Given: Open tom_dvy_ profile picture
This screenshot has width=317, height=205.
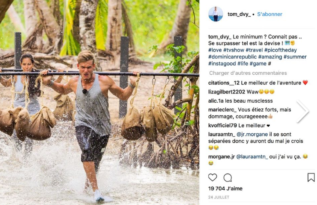Looking at the screenshot, I should coord(216,14).
